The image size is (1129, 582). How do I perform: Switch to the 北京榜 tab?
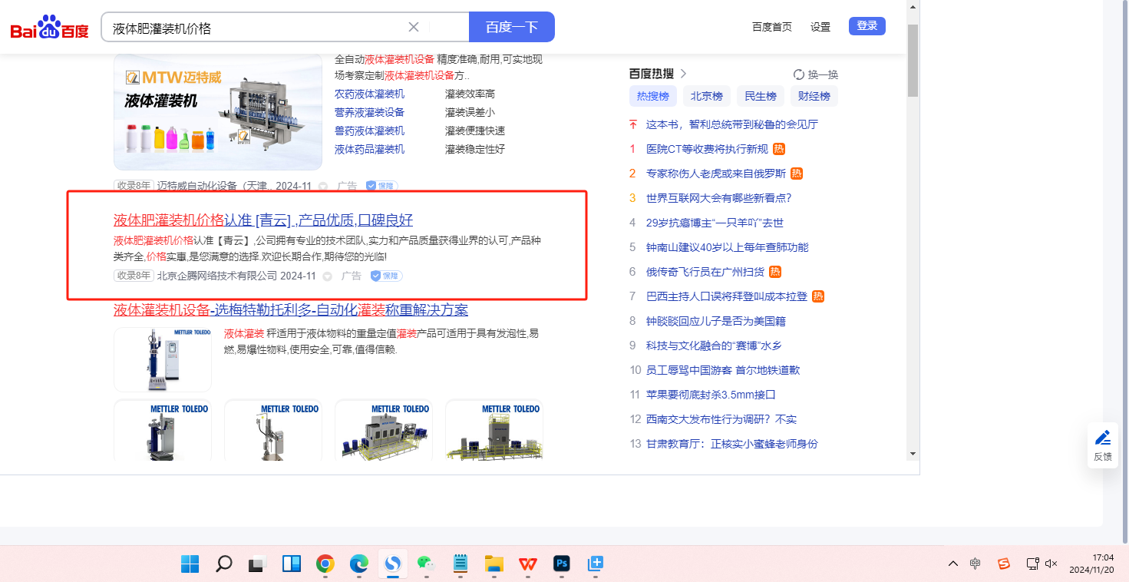(706, 96)
